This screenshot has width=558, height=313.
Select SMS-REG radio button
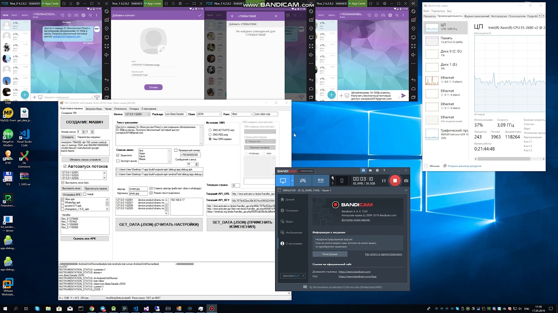210,134
